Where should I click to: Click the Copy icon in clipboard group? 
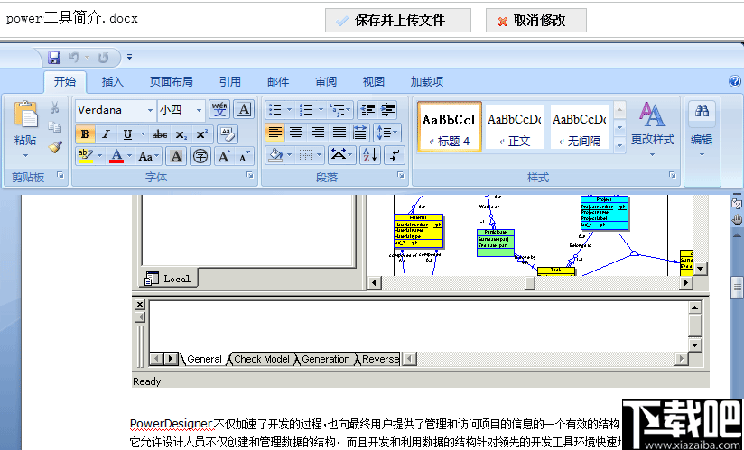(54, 127)
